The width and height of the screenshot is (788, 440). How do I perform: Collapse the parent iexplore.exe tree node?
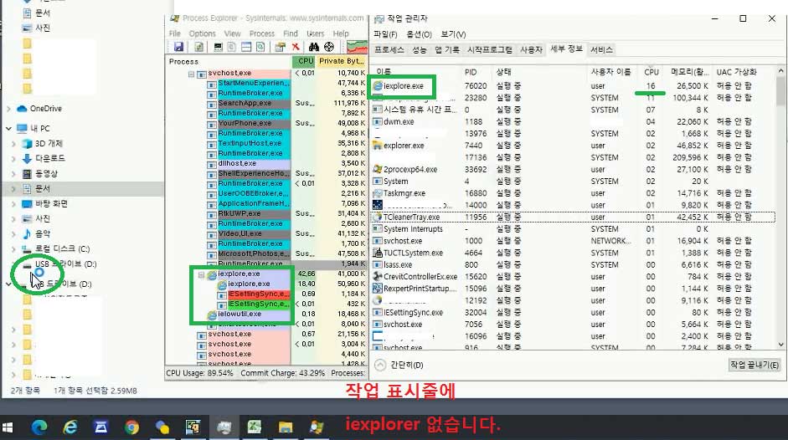click(201, 274)
